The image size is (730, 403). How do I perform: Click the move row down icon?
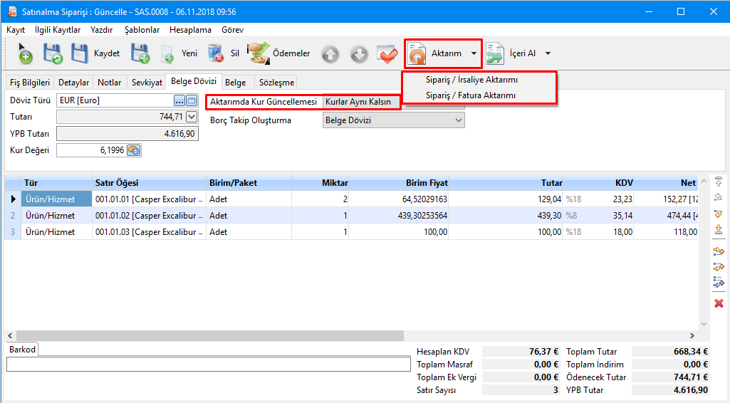[719, 229]
